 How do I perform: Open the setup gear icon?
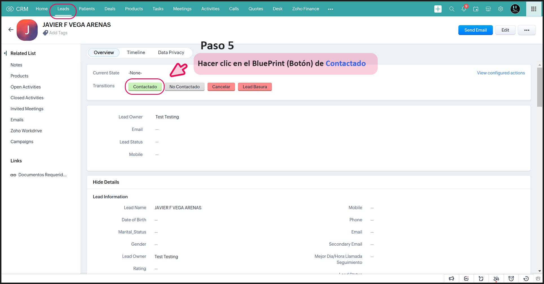tap(501, 9)
